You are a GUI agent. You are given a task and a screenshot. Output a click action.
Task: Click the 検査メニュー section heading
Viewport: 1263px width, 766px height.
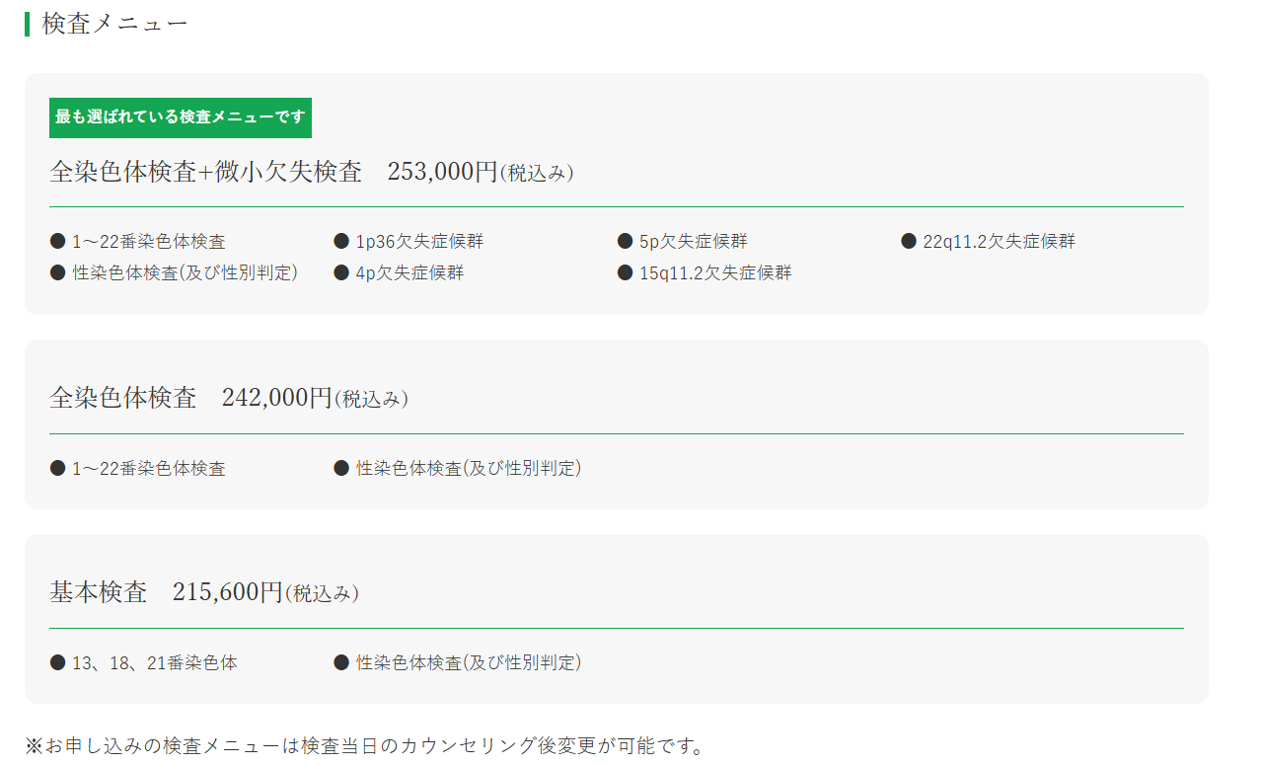(x=114, y=24)
